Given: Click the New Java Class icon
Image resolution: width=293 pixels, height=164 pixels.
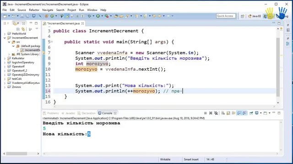Looking at the screenshot, I should [x=52, y=16].
